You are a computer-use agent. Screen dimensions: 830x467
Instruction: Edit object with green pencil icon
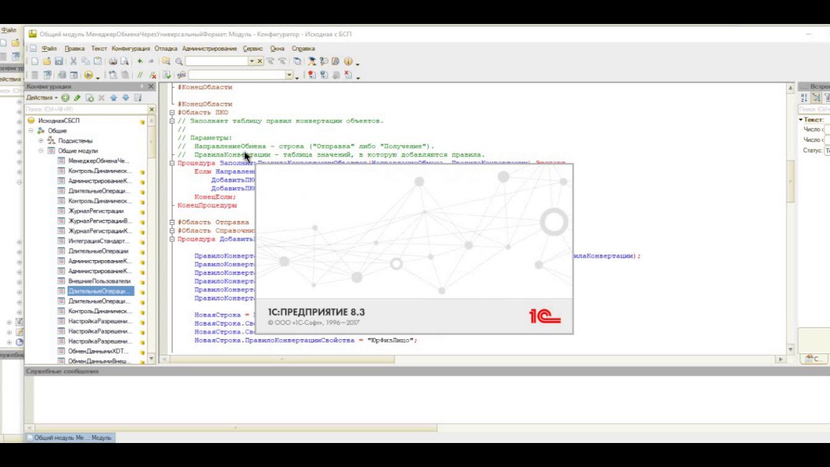[x=77, y=98]
